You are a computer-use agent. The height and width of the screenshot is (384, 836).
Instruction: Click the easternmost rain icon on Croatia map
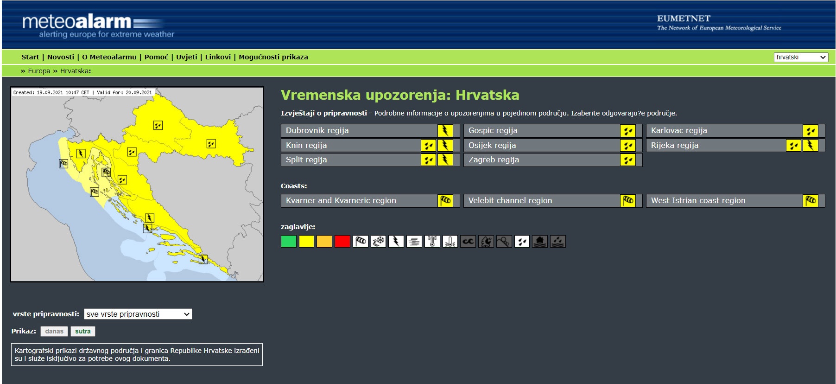(x=211, y=144)
